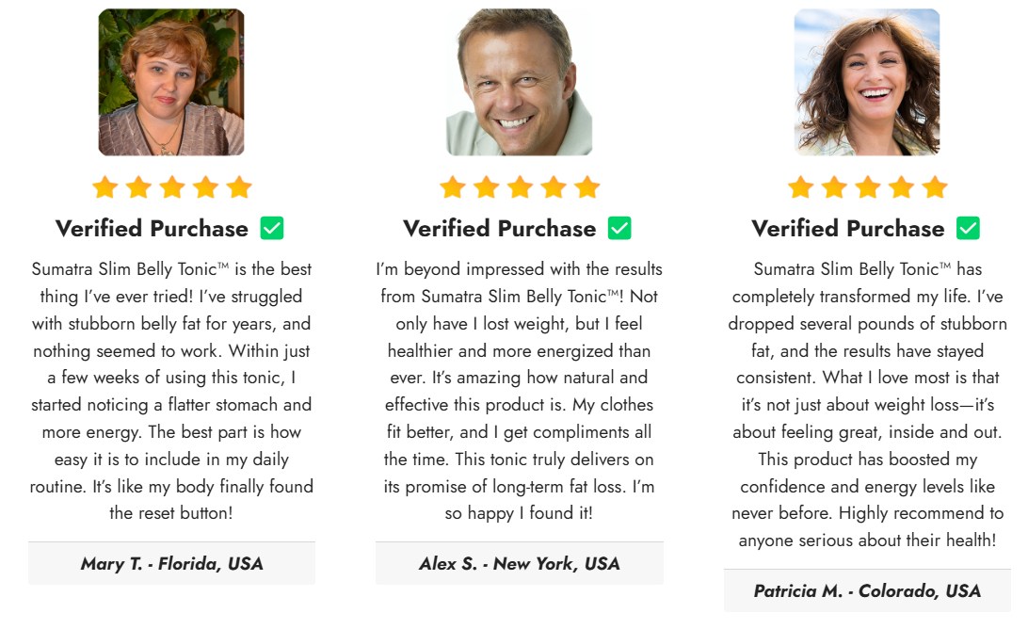The image size is (1028, 629).
Task: Click green checkmark beside Patricia's Verified Purchase
Action: click(x=968, y=228)
